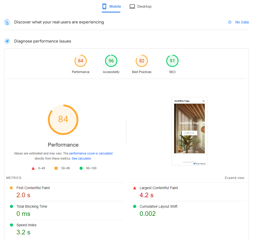
Task: Click the large Performance title below gauge
Action: (63, 145)
